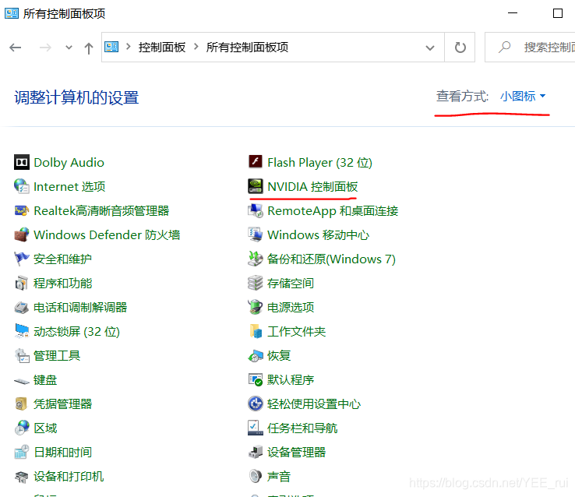The height and width of the screenshot is (497, 575).
Task: Open the 恢复 link text
Action: click(x=279, y=355)
